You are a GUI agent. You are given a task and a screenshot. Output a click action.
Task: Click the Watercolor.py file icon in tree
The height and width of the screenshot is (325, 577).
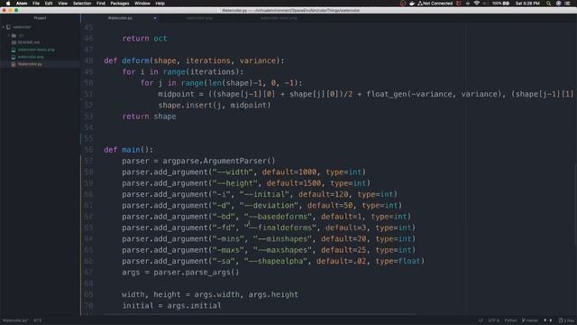(14, 64)
